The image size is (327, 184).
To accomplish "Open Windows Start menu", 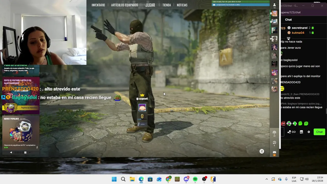I will click(114, 179).
